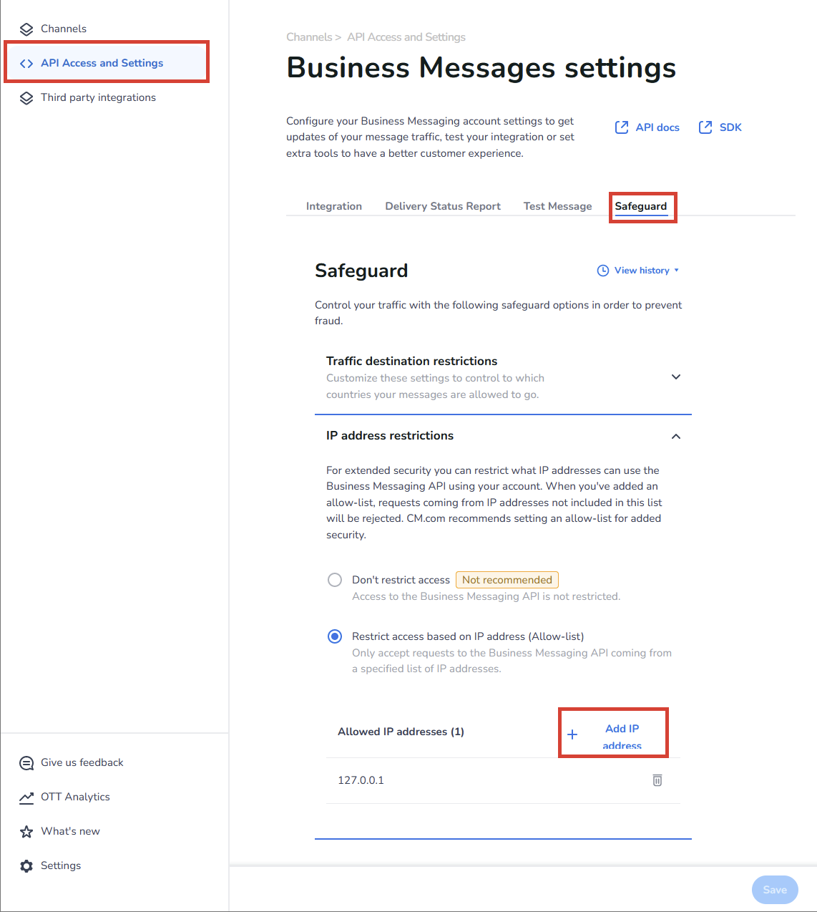
Task: Click the Save button
Action: [774, 890]
